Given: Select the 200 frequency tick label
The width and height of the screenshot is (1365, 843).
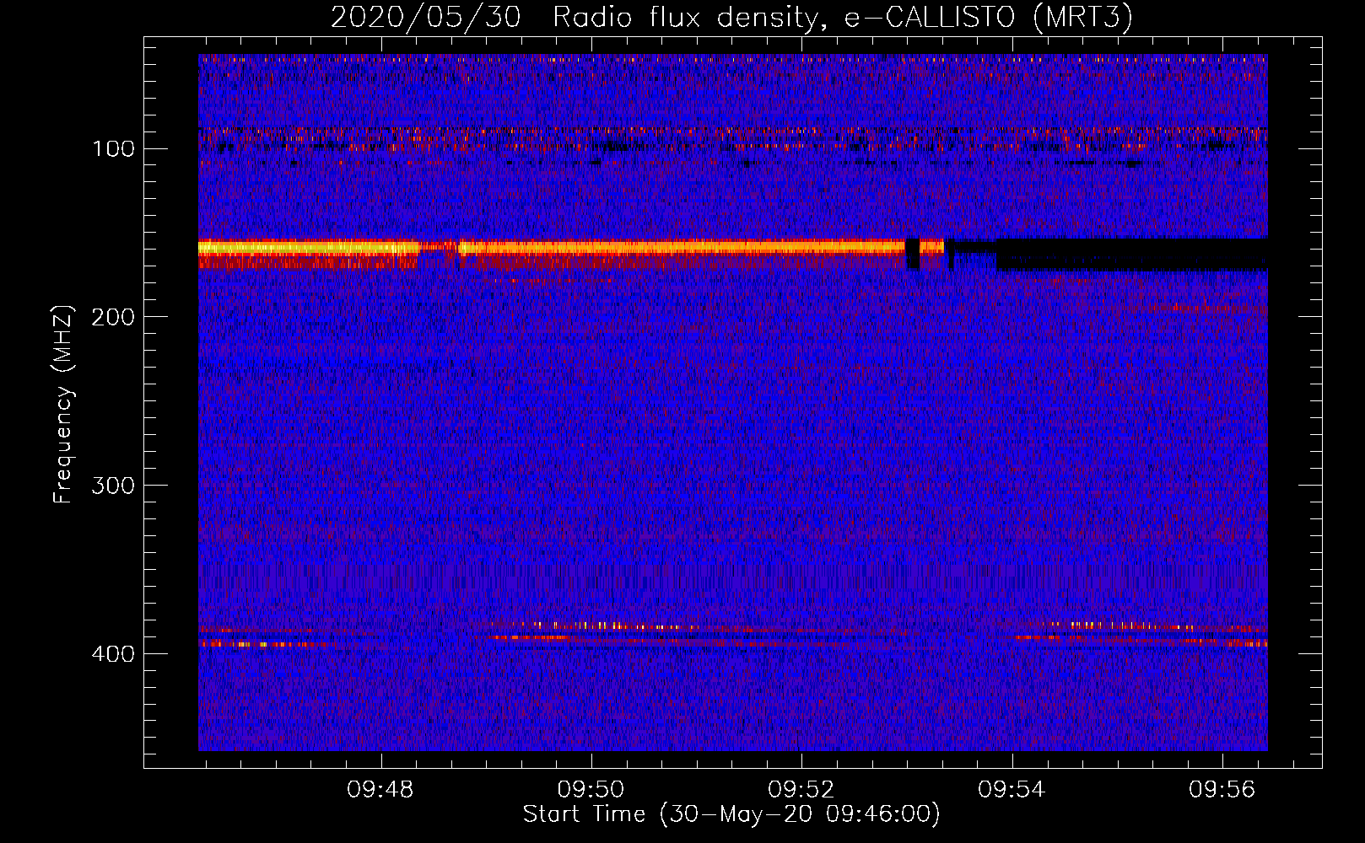Looking at the screenshot, I should point(113,317).
